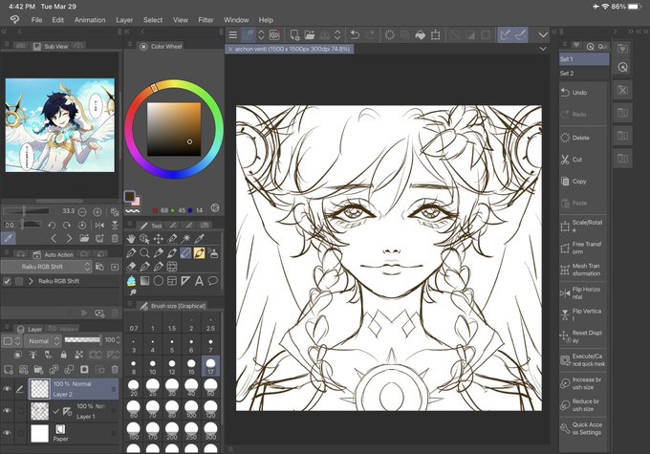This screenshot has width=650, height=454.
Task: Select the Auto select magic wand tool
Action: [185, 238]
